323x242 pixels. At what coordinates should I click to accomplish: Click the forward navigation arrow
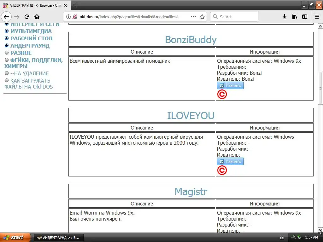tap(17, 17)
